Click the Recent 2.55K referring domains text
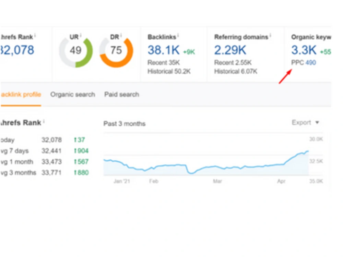 (233, 63)
